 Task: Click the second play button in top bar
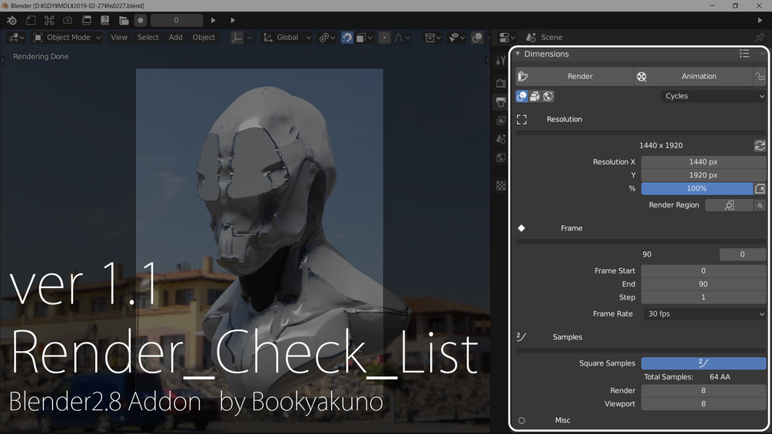pyautogui.click(x=233, y=20)
